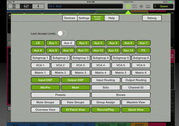Open the settings gear icon

[128, 6]
